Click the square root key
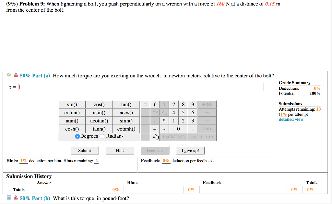 click(x=155, y=137)
